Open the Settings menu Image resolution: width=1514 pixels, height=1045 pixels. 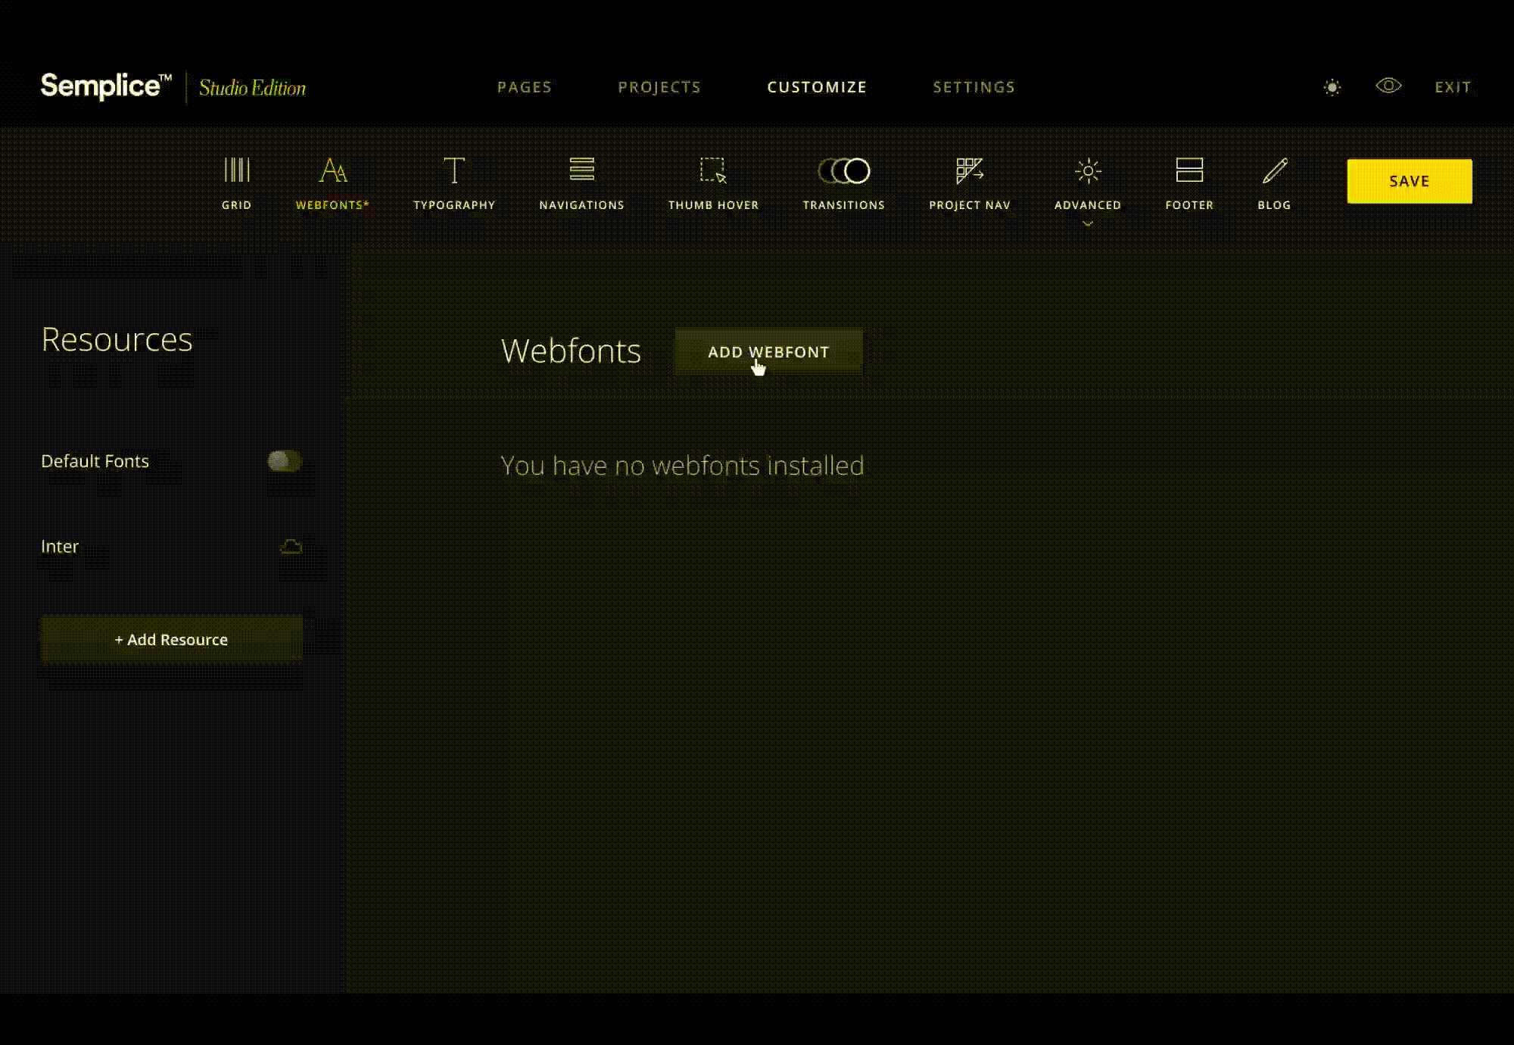point(974,88)
